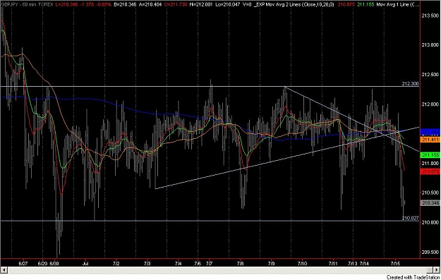Click the -0.65% percent change value
Image resolution: width=441 pixels, height=280 pixels.
(x=103, y=4)
